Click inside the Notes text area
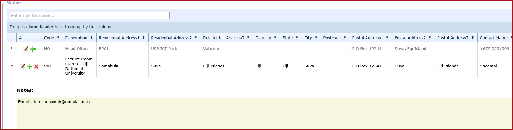This screenshot has width=513, height=130. coord(265,114)
